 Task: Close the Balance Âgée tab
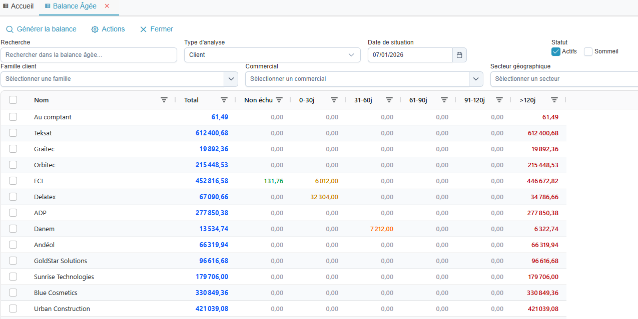[107, 6]
